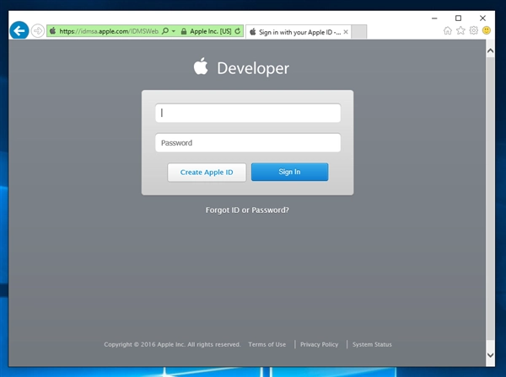Close the 'Sign in with your Apple ID' tab

pos(346,32)
